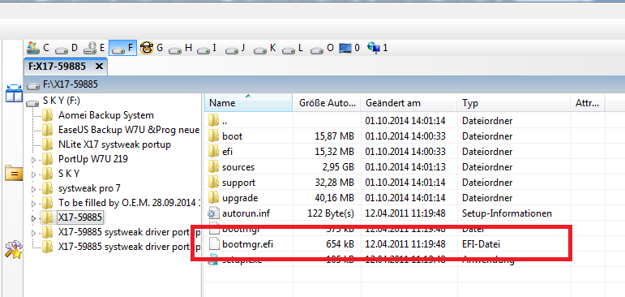This screenshot has height=297, width=625.
Task: Click the boot folder icon in list
Action: [214, 136]
